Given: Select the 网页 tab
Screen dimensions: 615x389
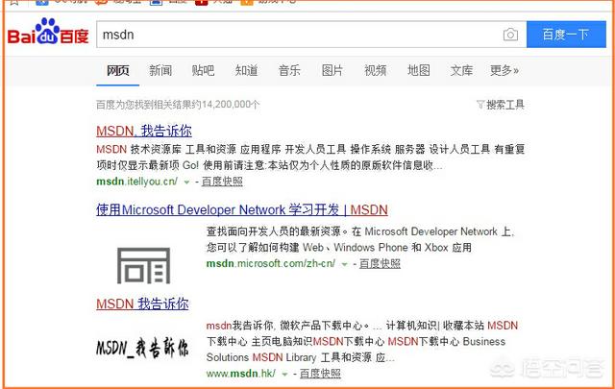Looking at the screenshot, I should pos(117,70).
